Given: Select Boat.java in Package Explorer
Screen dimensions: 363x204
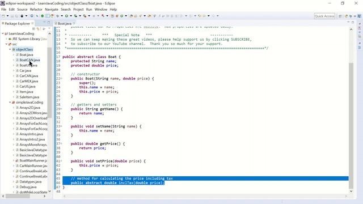Looking at the screenshot, I should click(26, 55).
